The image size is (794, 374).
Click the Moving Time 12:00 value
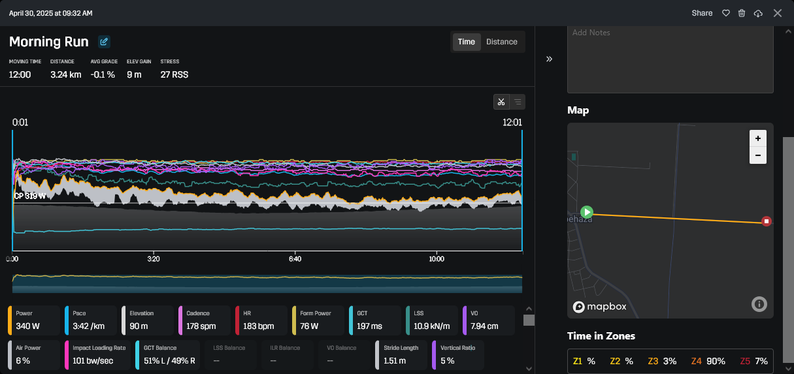[20, 74]
